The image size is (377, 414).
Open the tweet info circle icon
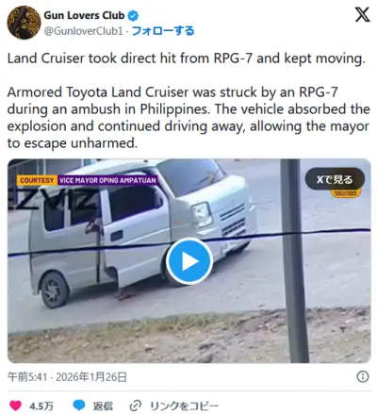click(363, 376)
